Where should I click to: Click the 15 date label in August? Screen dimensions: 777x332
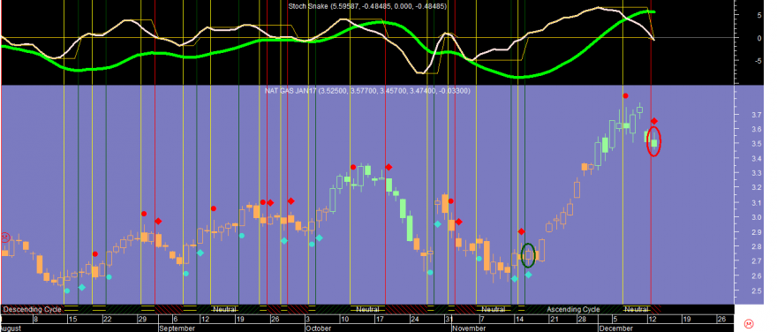(72, 319)
